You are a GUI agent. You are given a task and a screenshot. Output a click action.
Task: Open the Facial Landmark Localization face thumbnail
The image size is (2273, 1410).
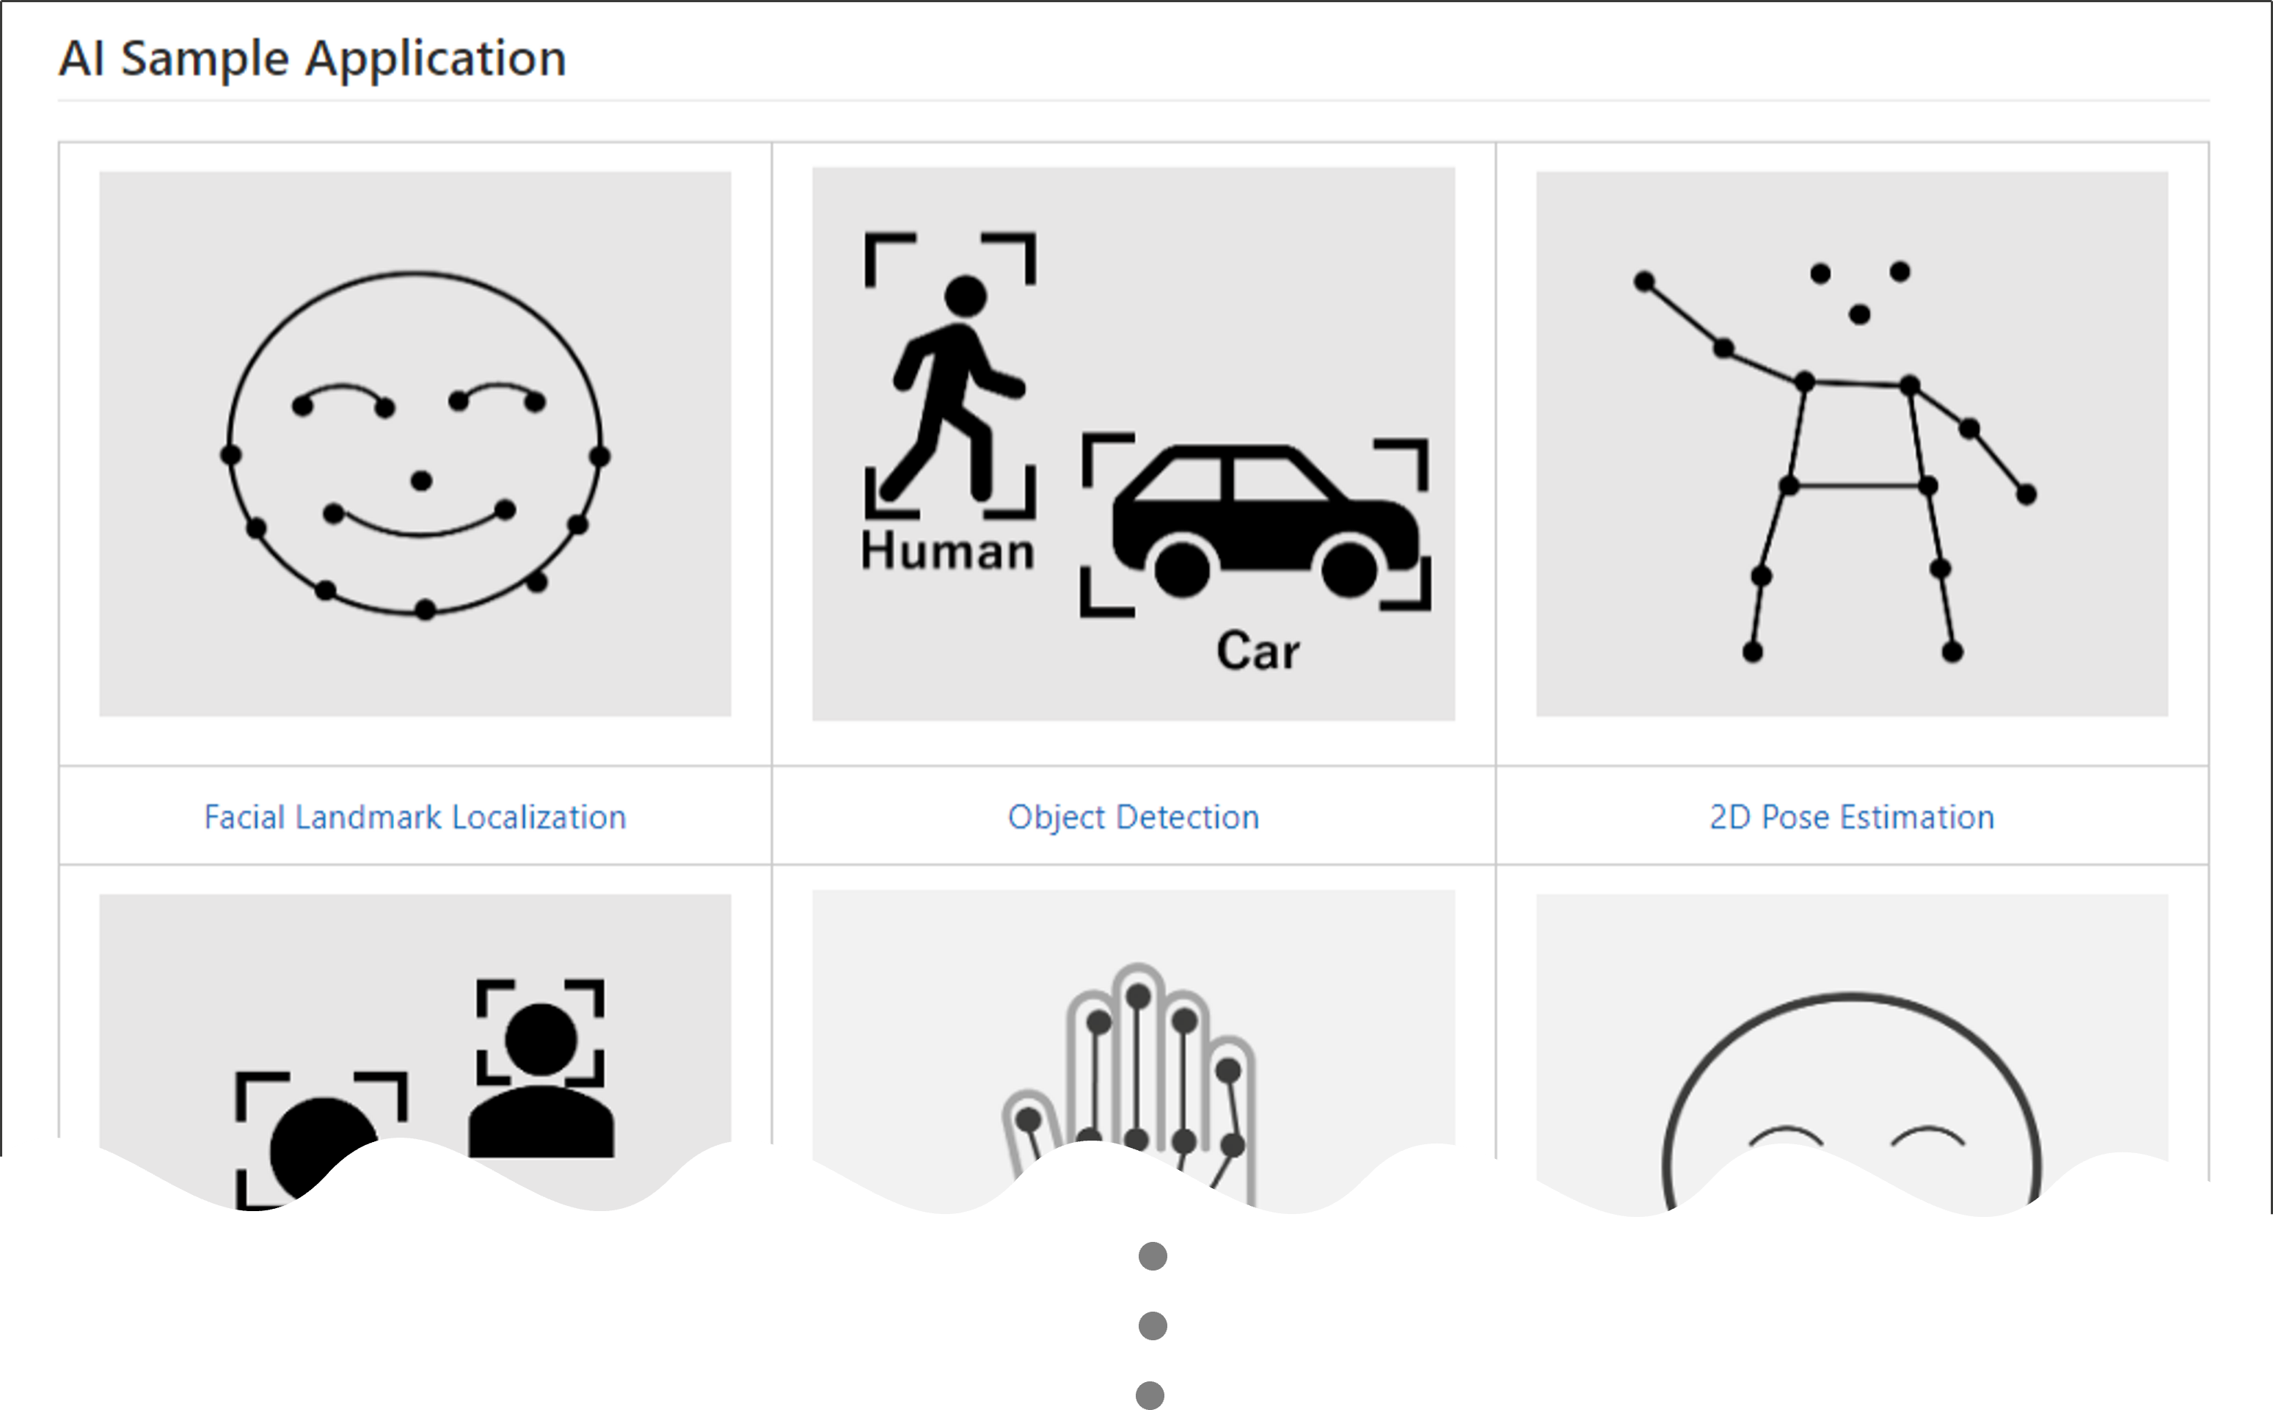[415, 444]
